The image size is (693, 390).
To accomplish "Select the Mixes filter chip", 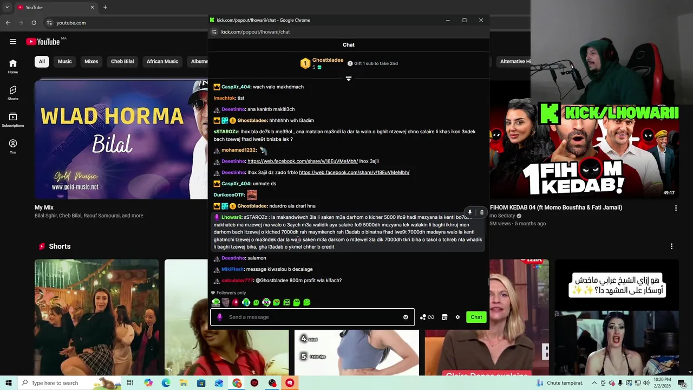I will (x=91, y=61).
